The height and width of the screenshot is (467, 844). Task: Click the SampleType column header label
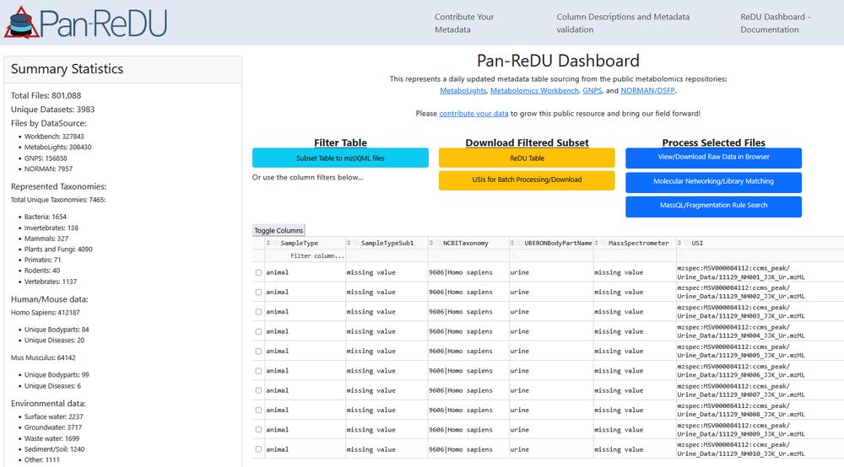coord(300,244)
